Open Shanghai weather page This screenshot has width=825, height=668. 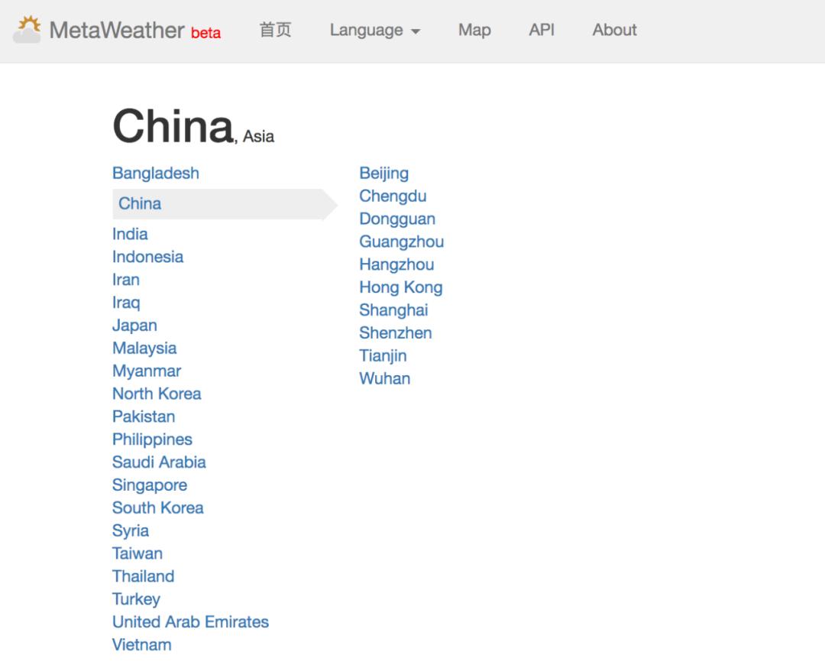[x=393, y=310]
